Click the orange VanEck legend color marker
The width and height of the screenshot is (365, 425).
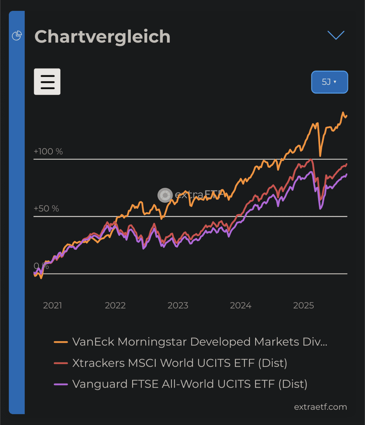61,342
